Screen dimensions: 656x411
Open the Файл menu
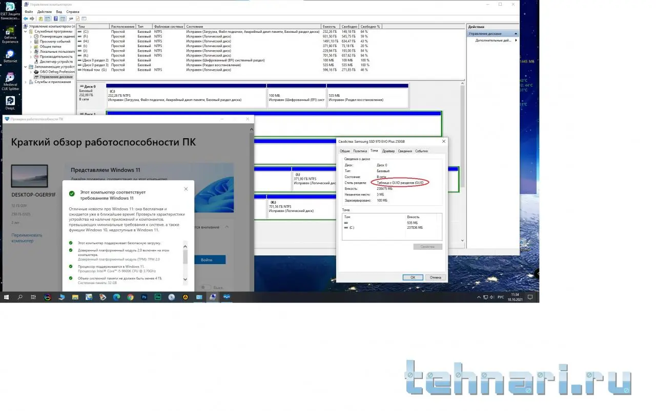tap(29, 11)
